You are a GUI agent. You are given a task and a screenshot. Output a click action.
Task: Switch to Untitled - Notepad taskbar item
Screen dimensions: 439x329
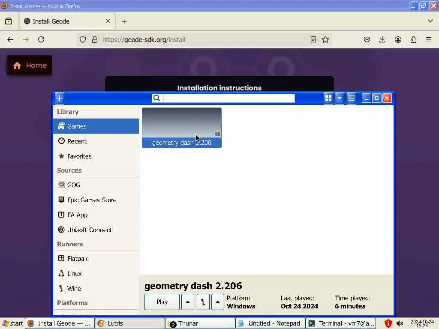click(x=270, y=323)
